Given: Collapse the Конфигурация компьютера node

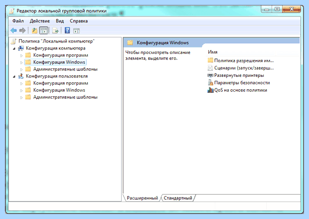Looking at the screenshot, I should pyautogui.click(x=14, y=48).
